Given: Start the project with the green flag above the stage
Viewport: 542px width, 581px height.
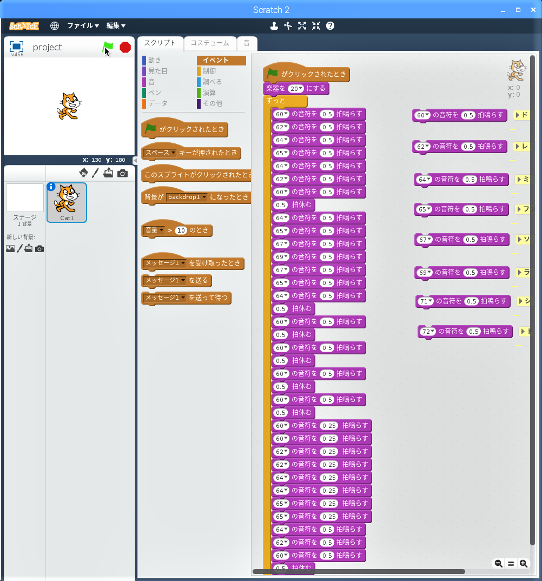Looking at the screenshot, I should click(108, 47).
